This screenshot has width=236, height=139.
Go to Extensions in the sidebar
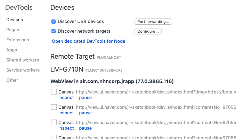[x=18, y=40]
